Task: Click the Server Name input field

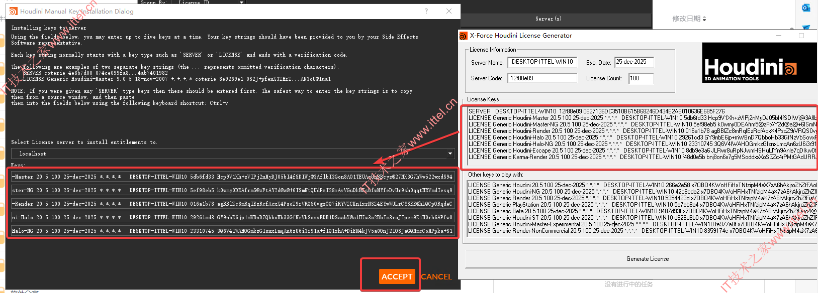Action: click(542, 62)
